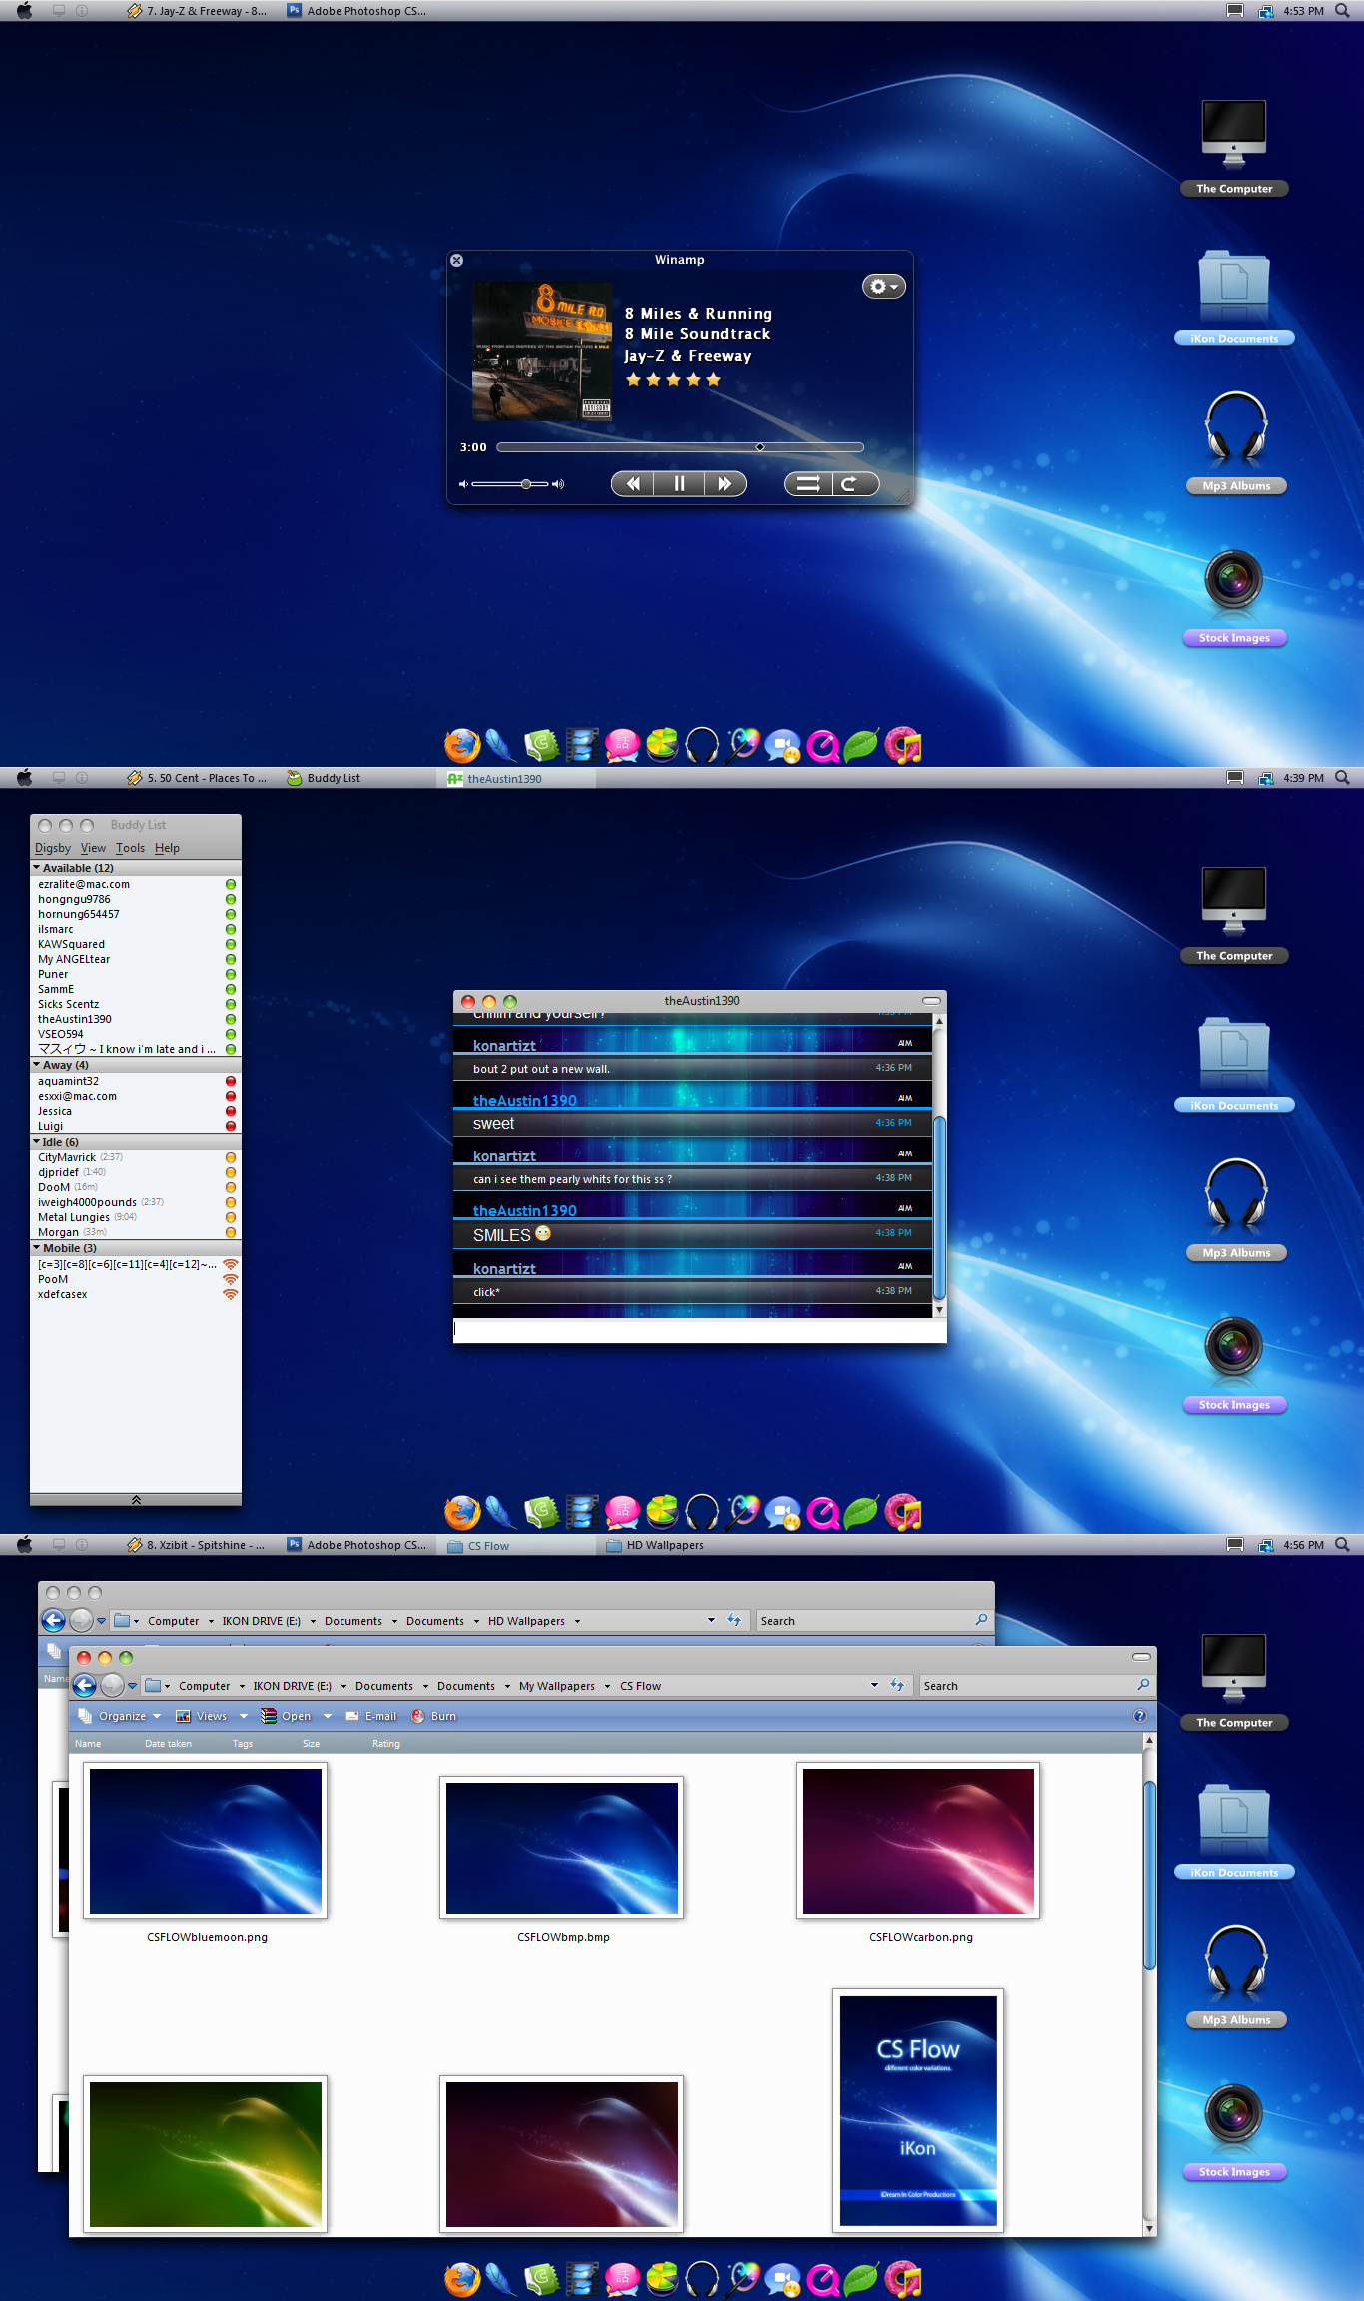Sort by Date taken column
The image size is (1364, 2301).
(x=168, y=1744)
